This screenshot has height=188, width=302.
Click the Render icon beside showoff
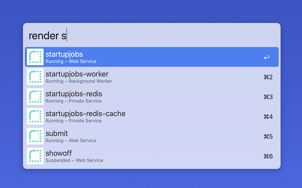(35, 156)
